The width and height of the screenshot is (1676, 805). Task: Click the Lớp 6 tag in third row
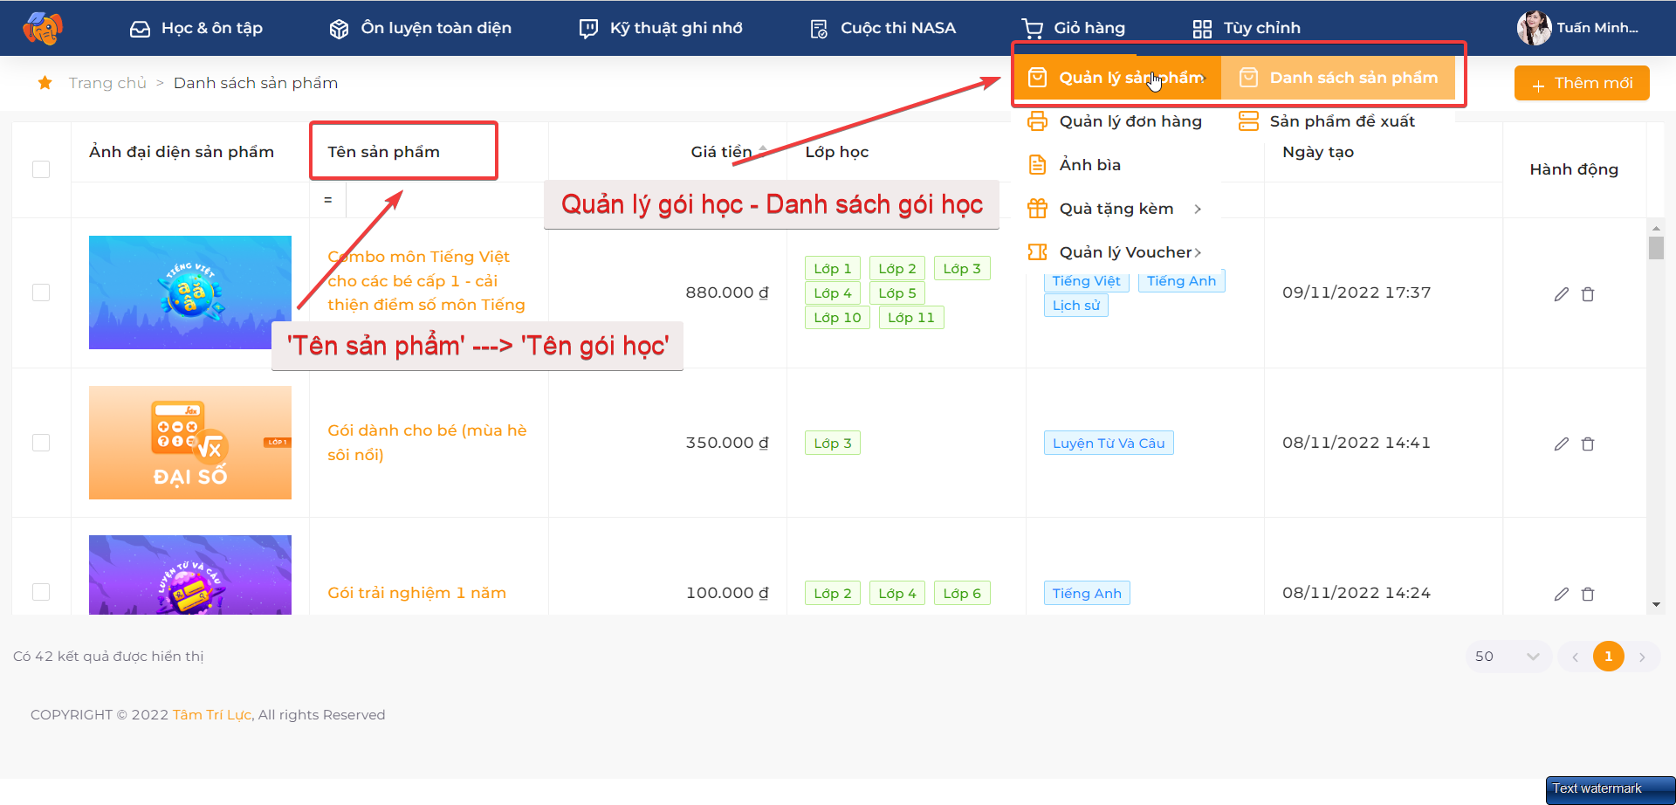(962, 594)
